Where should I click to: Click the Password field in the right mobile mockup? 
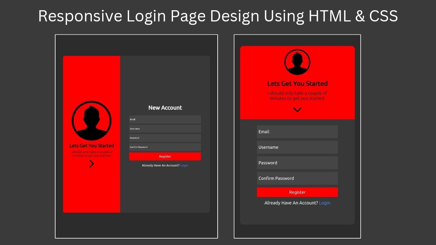coord(297,163)
